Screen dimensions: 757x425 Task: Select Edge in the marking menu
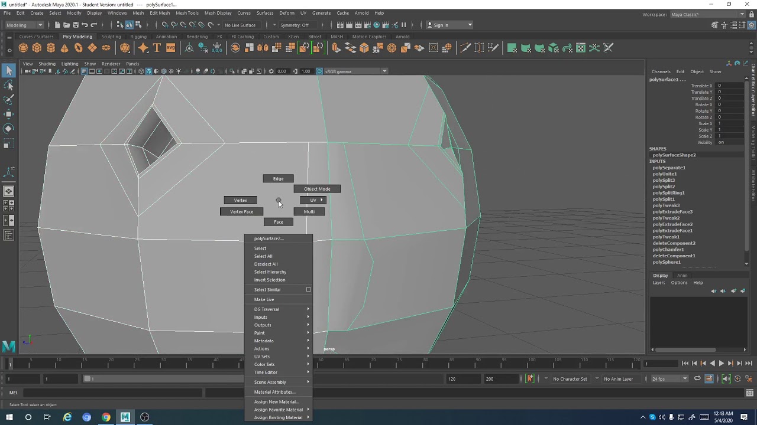pyautogui.click(x=278, y=179)
